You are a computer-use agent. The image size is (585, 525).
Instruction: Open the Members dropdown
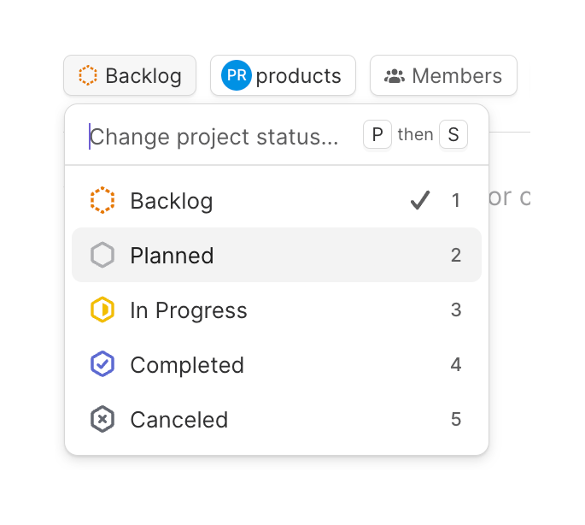pyautogui.click(x=443, y=76)
